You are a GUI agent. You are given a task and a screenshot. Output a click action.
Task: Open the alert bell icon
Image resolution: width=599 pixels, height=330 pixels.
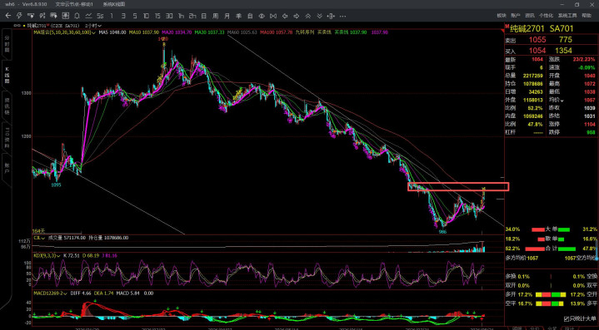click(x=77, y=16)
